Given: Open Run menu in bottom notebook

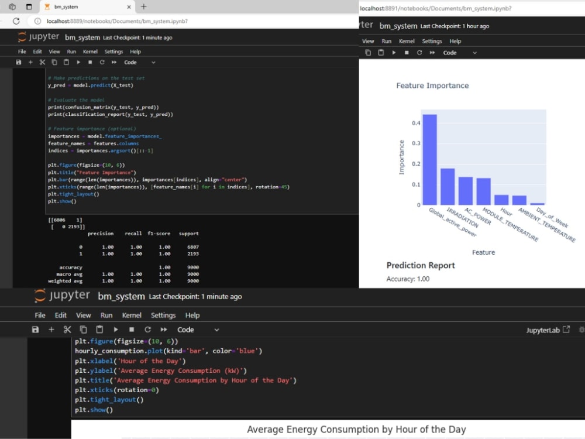Looking at the screenshot, I should pyautogui.click(x=106, y=315).
